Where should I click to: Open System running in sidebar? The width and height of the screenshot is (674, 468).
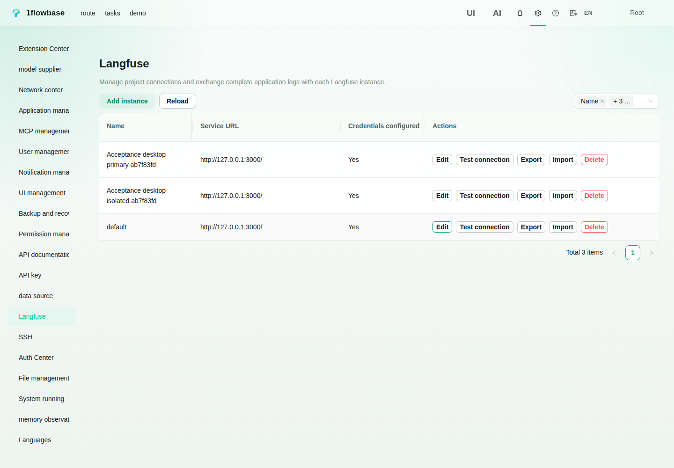click(x=42, y=399)
